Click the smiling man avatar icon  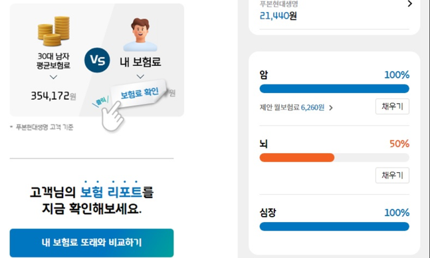click(140, 35)
